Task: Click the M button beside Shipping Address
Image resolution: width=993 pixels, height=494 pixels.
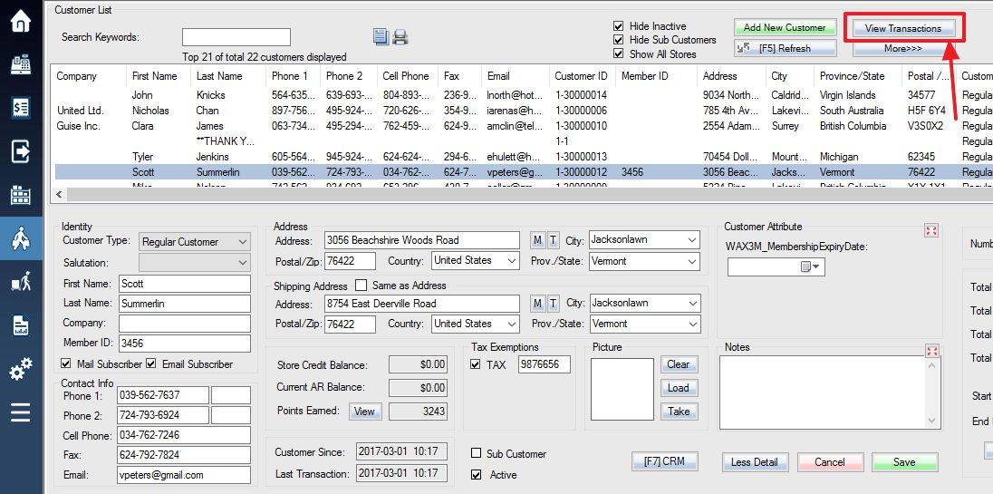Action: coord(537,304)
